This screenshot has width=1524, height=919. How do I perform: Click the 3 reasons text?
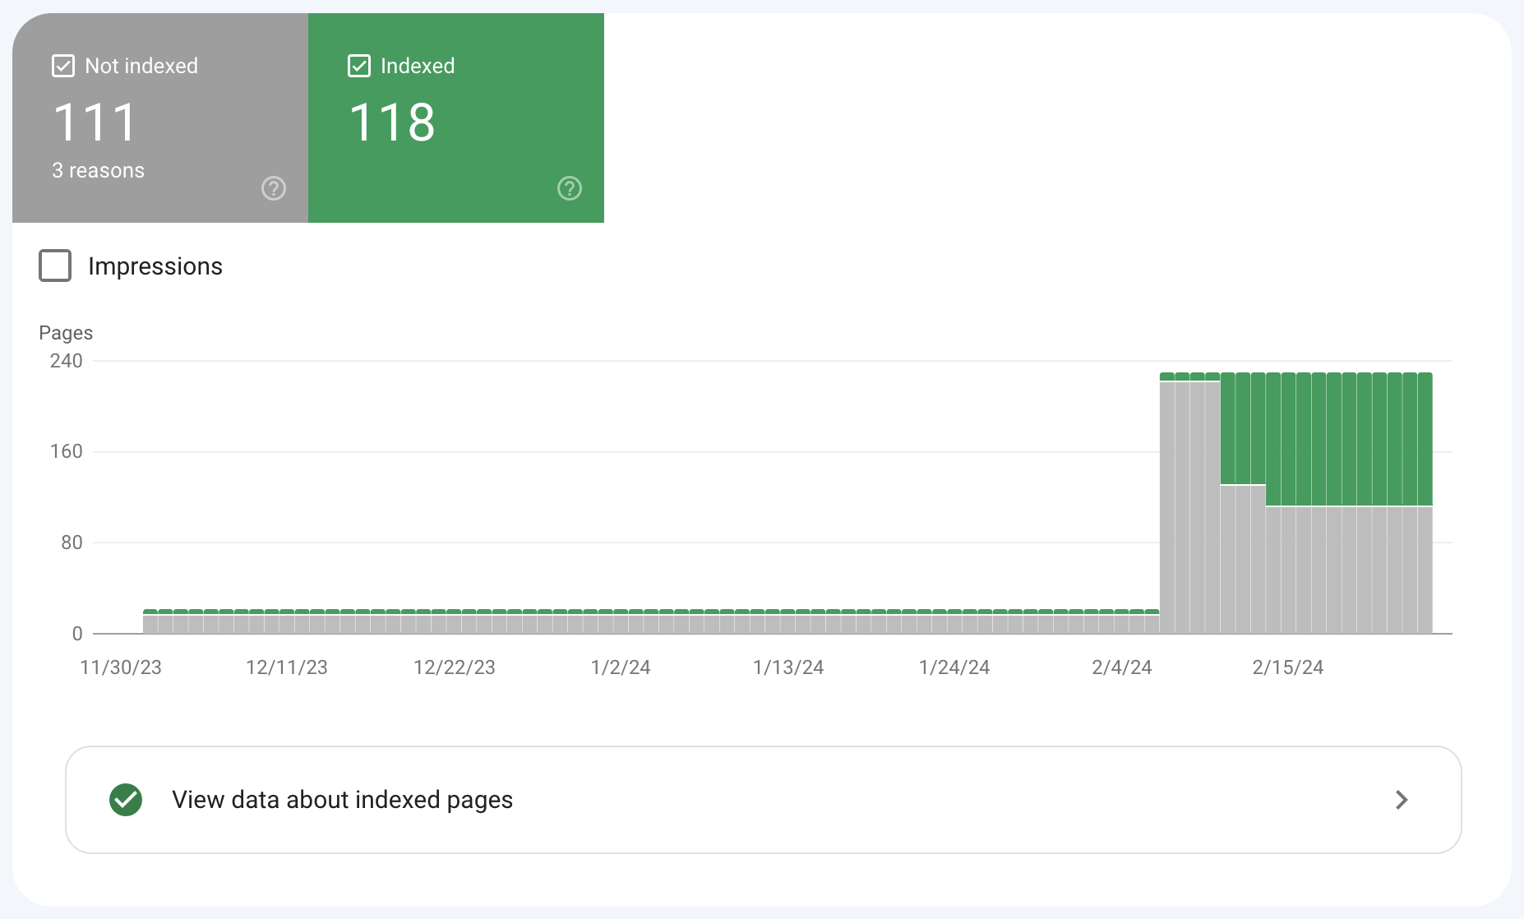[99, 170]
